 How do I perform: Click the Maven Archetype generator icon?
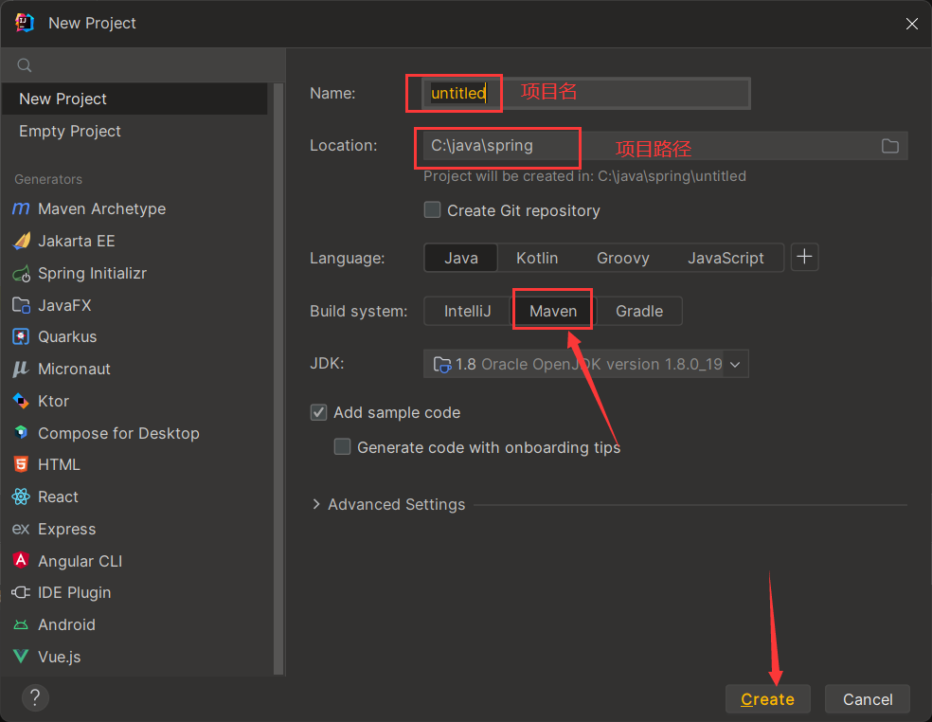pos(21,208)
